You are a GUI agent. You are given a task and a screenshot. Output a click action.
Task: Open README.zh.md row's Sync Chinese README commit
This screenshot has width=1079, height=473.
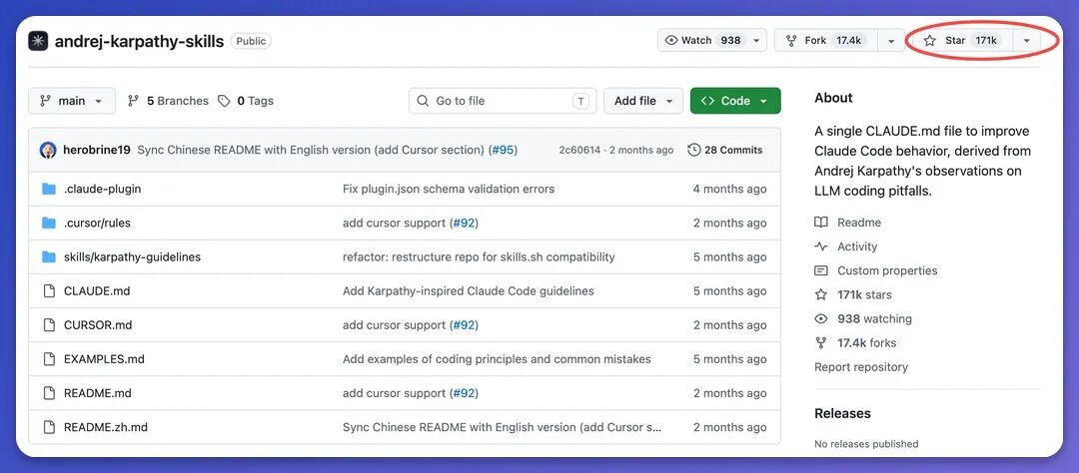point(503,427)
